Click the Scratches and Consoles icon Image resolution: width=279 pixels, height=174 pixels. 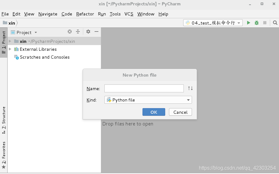(x=16, y=57)
